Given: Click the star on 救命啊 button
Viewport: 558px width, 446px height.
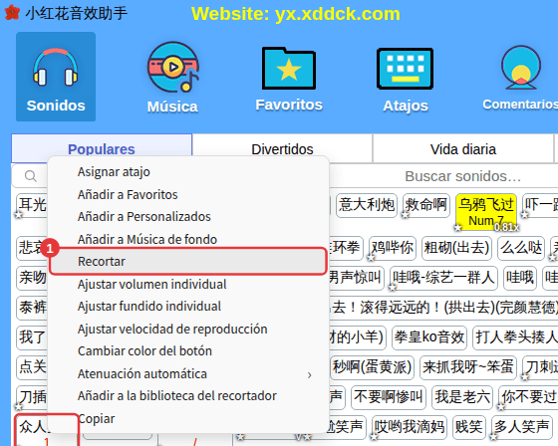Looking at the screenshot, I should pyautogui.click(x=406, y=214).
